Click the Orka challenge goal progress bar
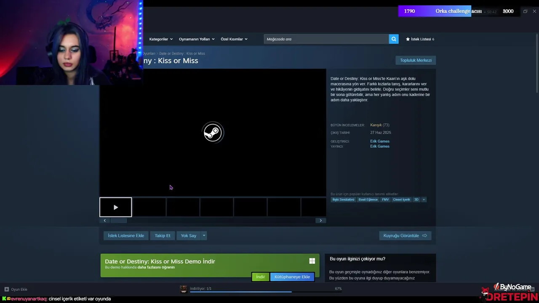 (458, 11)
